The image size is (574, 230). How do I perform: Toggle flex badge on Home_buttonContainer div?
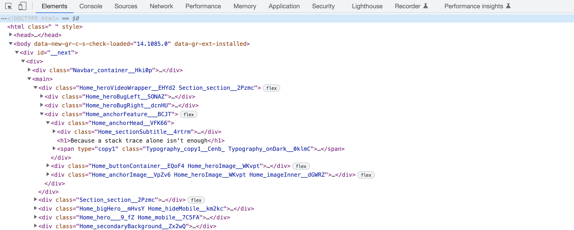[x=301, y=166]
